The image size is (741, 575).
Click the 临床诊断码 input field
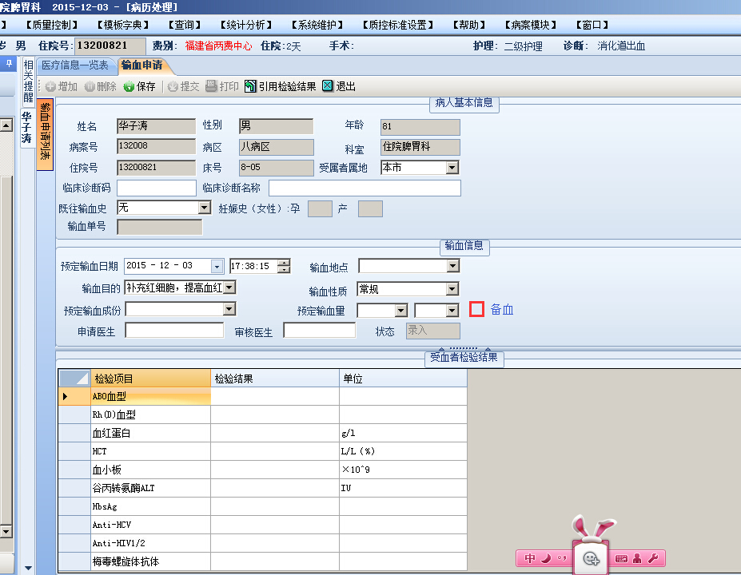(x=157, y=188)
